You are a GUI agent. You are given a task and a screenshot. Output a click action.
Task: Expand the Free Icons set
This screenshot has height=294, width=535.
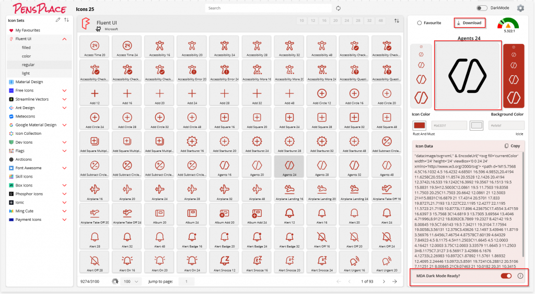pos(64,90)
